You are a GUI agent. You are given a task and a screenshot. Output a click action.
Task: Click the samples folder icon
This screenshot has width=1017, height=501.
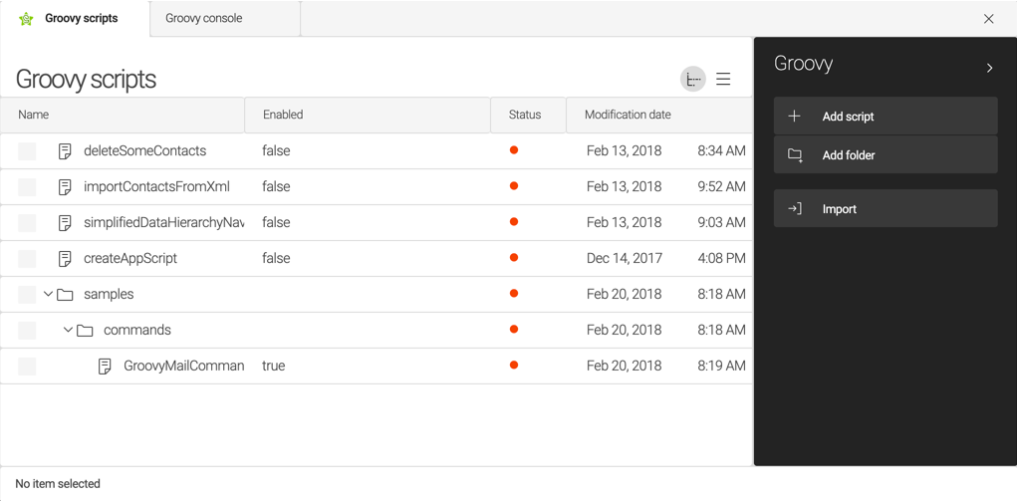pyautogui.click(x=65, y=295)
